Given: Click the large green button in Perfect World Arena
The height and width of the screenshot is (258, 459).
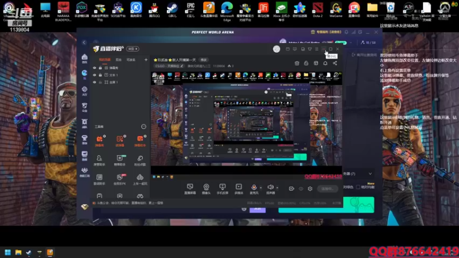Looking at the screenshot, I should coord(326,205).
